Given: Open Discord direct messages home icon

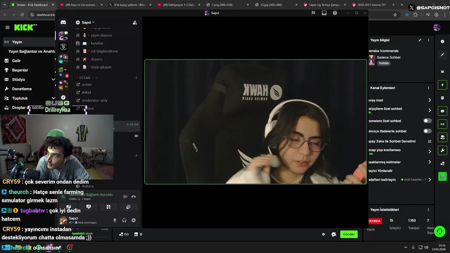Looking at the screenshot, I should tap(63, 22).
